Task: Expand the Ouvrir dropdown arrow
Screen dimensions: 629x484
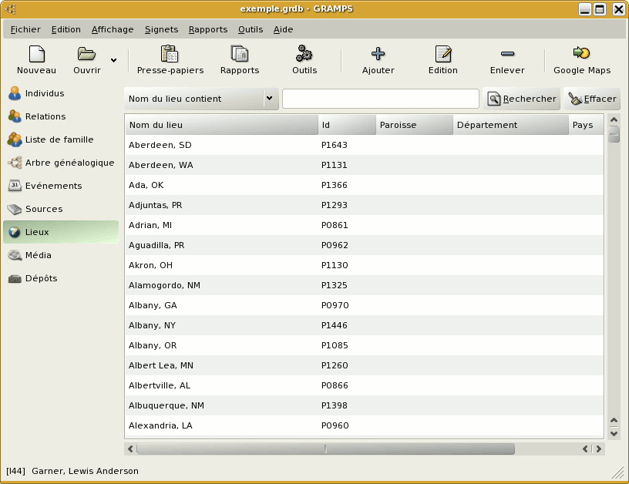Action: 114,60
